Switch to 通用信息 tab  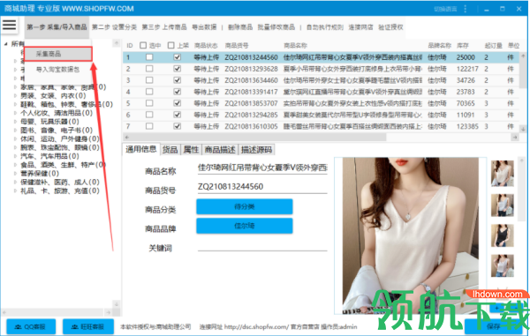pos(141,149)
